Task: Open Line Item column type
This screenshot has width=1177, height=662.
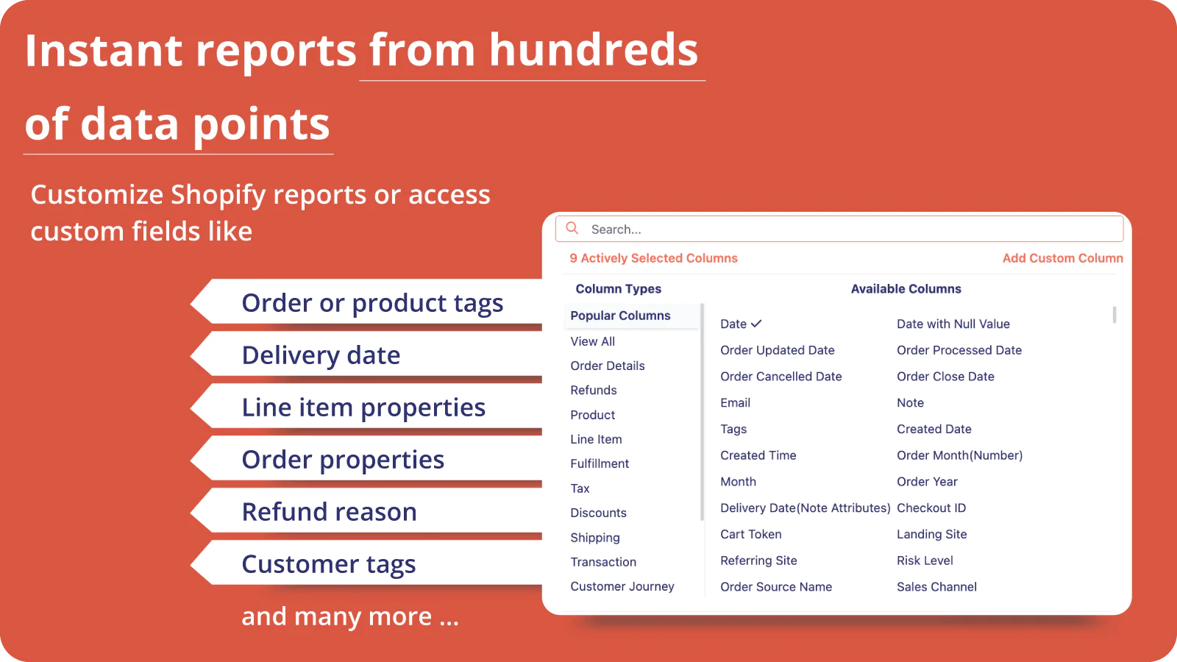Action: (596, 439)
